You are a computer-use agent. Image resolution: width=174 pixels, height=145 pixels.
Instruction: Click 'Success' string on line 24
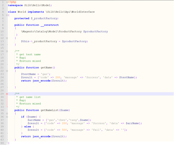click(92, 77)
